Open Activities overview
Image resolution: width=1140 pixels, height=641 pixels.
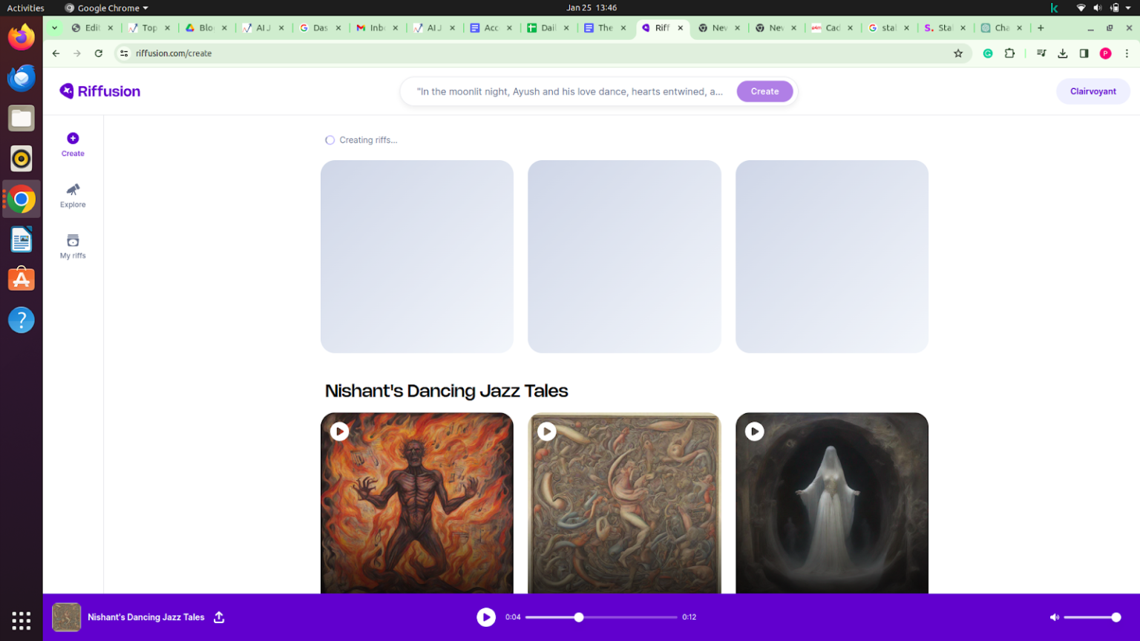[x=25, y=8]
